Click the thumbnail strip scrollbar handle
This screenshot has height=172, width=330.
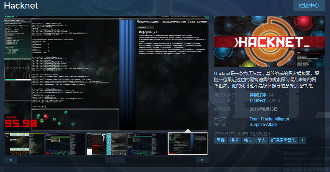coord(115,160)
